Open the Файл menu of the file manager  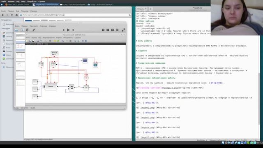(3, 11)
